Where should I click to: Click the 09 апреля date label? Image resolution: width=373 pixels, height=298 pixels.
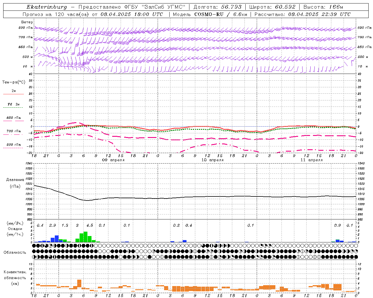tap(113, 160)
